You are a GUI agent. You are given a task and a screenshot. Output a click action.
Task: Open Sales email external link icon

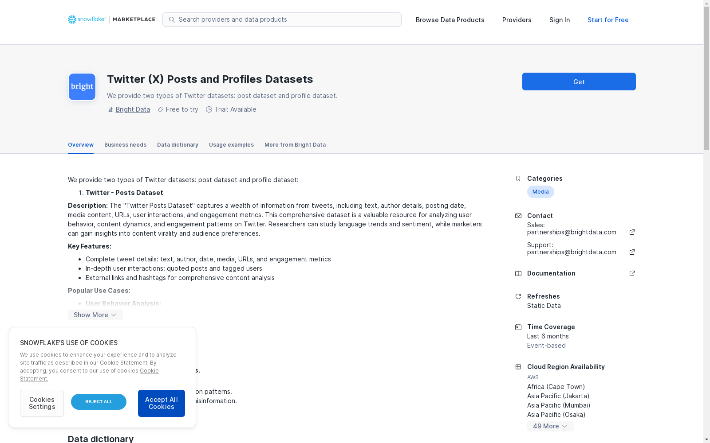point(632,232)
